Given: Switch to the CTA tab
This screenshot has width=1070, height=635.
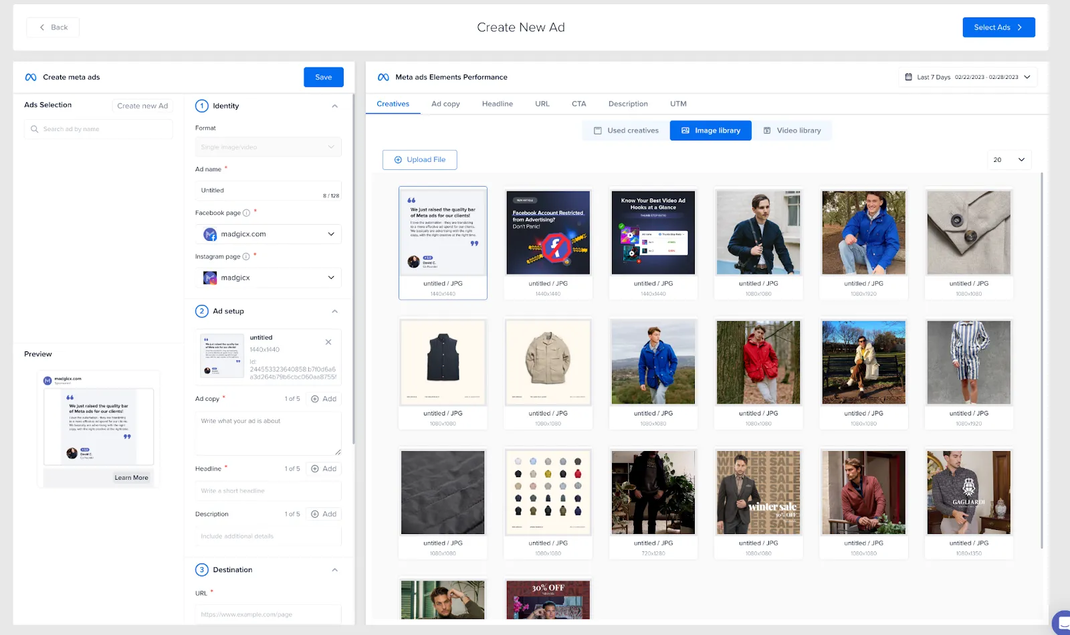Looking at the screenshot, I should (x=579, y=104).
